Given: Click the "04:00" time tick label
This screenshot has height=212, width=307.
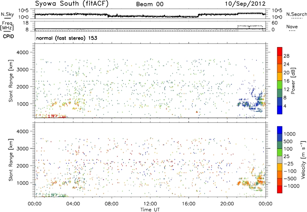Looking at the screenshot, I should coord(73,204).
